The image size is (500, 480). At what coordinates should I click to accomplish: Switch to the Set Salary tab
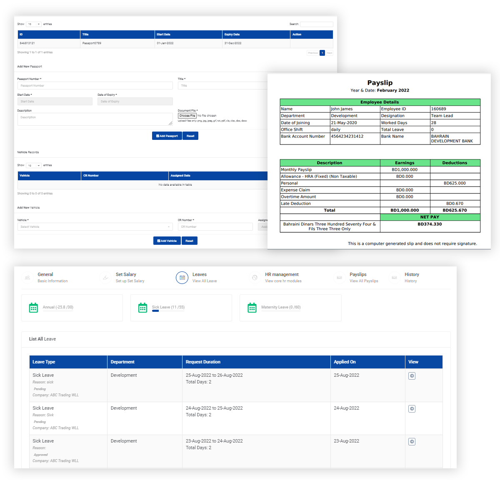click(126, 278)
